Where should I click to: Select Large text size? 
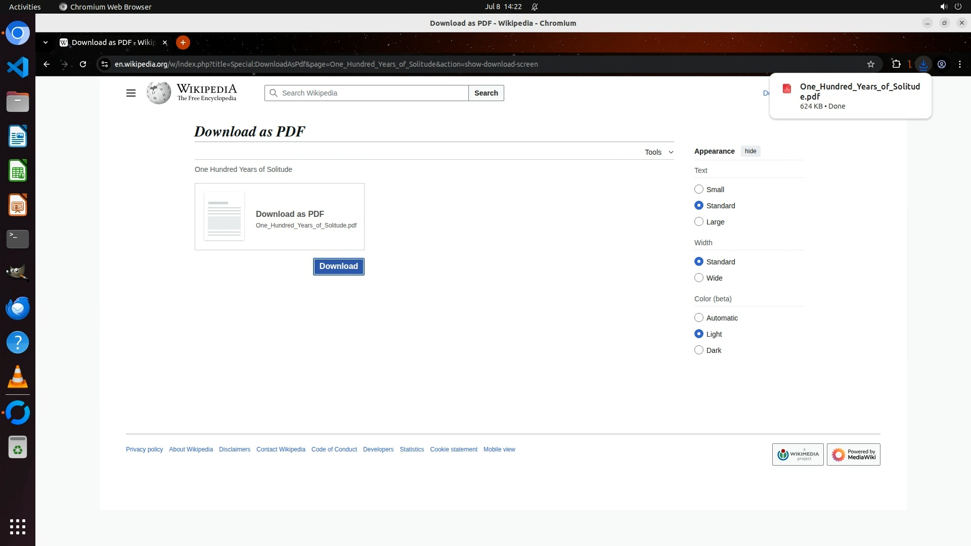(x=699, y=222)
